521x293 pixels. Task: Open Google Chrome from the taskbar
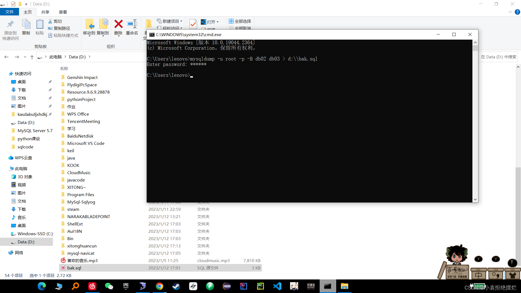160,286
